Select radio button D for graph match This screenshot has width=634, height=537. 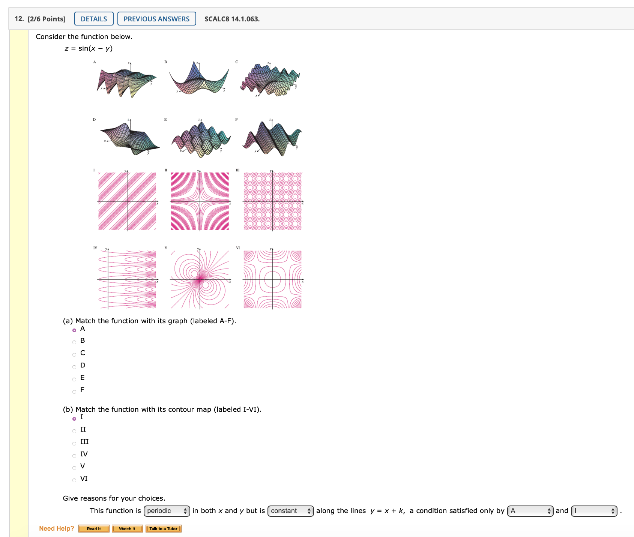74,366
